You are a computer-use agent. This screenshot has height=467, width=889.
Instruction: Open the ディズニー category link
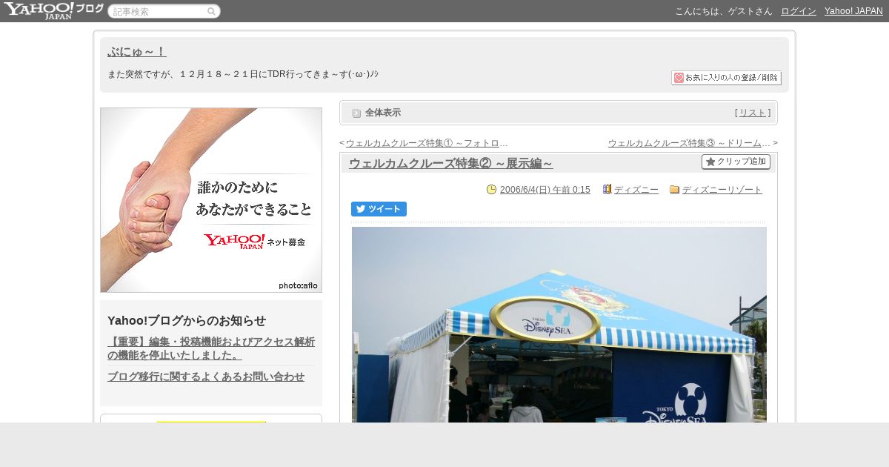click(x=636, y=190)
